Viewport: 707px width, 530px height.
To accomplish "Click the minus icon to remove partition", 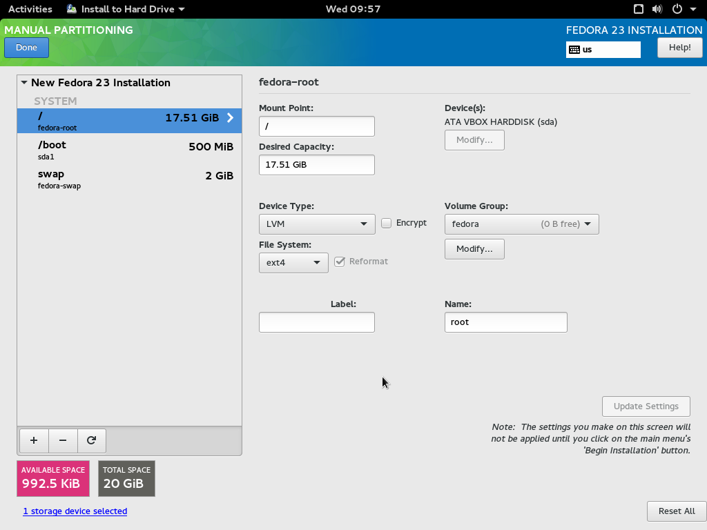I will point(63,440).
